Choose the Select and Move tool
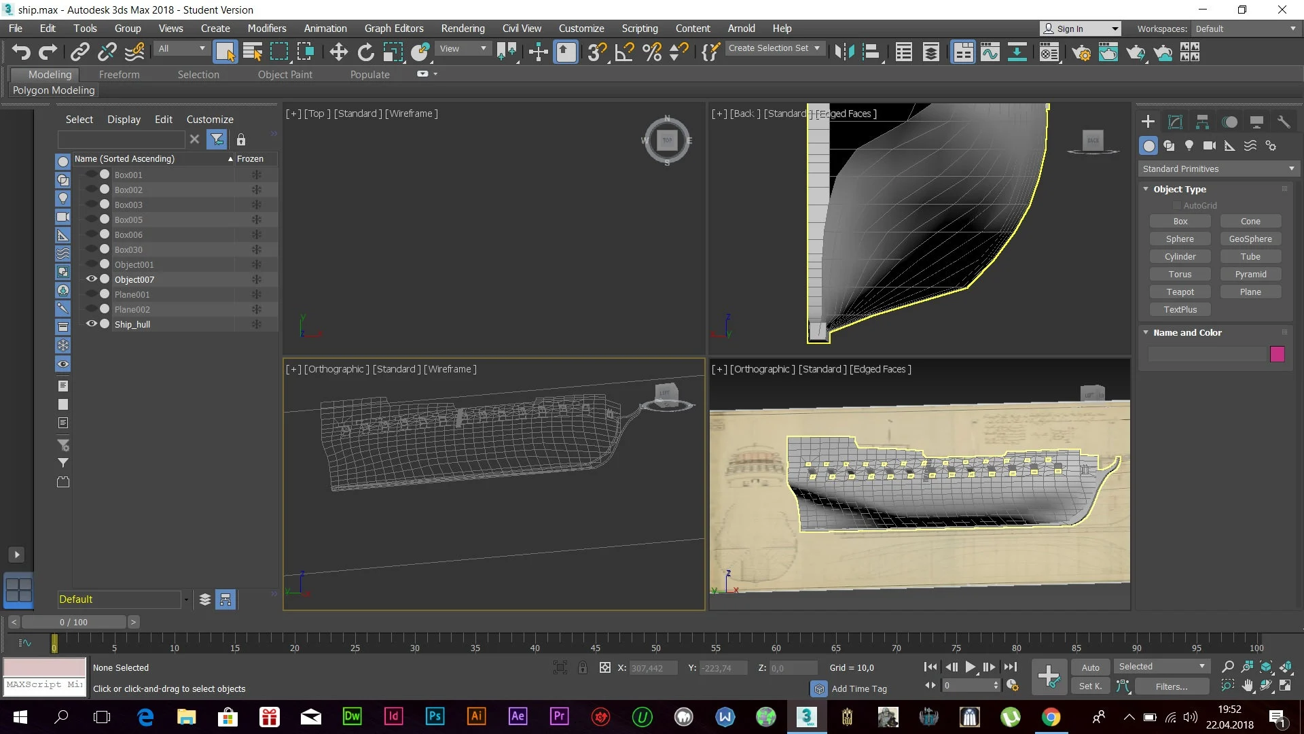This screenshot has width=1304, height=734. [x=338, y=52]
